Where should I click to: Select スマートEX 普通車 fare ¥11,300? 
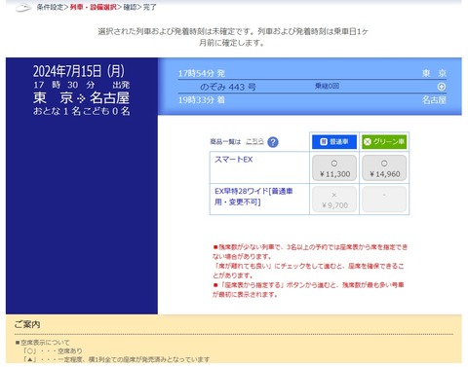click(334, 167)
